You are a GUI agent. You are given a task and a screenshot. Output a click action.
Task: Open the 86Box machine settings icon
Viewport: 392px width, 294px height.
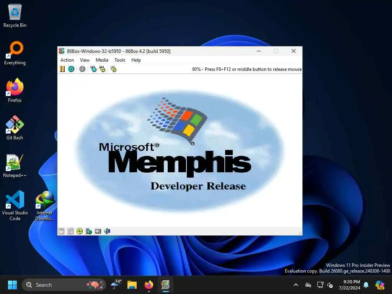click(113, 69)
